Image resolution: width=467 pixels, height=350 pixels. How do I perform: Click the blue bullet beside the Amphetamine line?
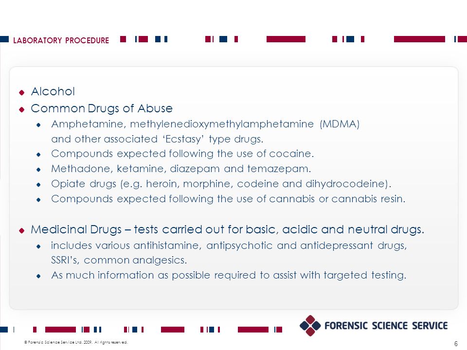tap(38, 125)
